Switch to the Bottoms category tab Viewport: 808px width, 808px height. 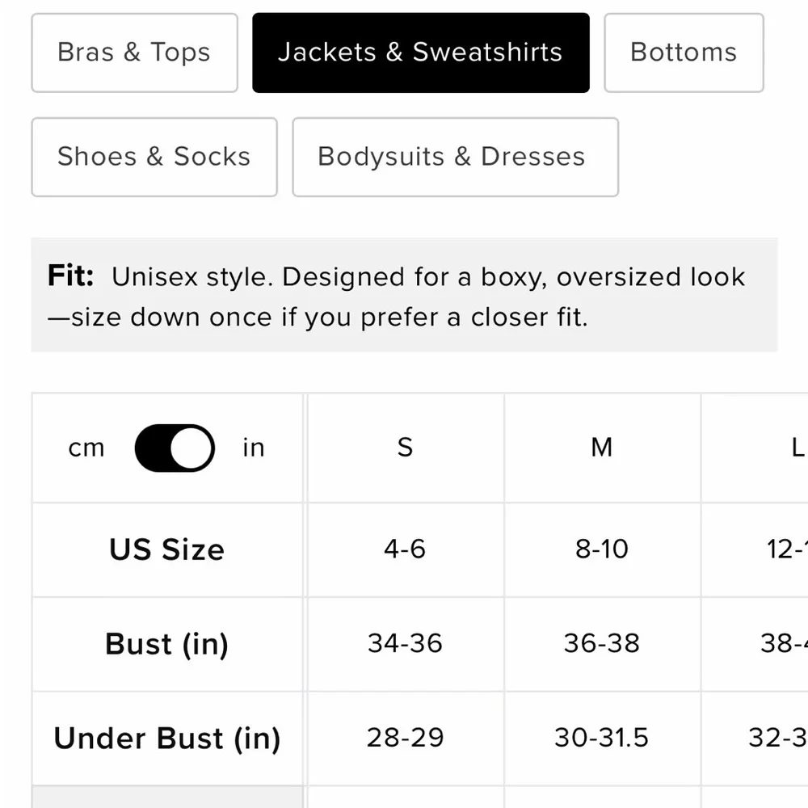tap(684, 53)
